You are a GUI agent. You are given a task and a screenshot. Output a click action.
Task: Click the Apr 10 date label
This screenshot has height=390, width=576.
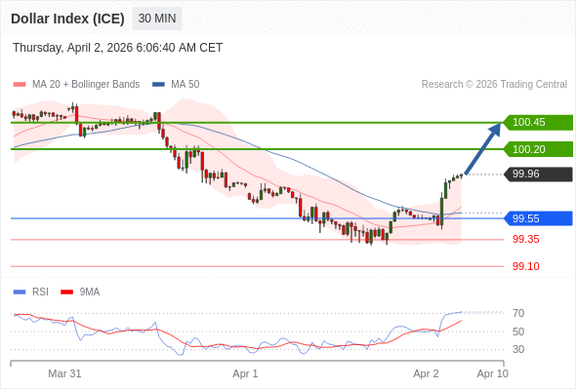click(x=493, y=373)
